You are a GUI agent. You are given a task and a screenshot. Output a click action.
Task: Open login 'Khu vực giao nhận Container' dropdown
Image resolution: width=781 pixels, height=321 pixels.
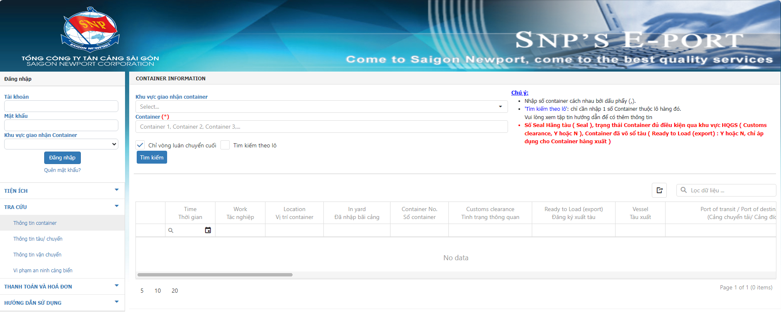click(x=61, y=144)
